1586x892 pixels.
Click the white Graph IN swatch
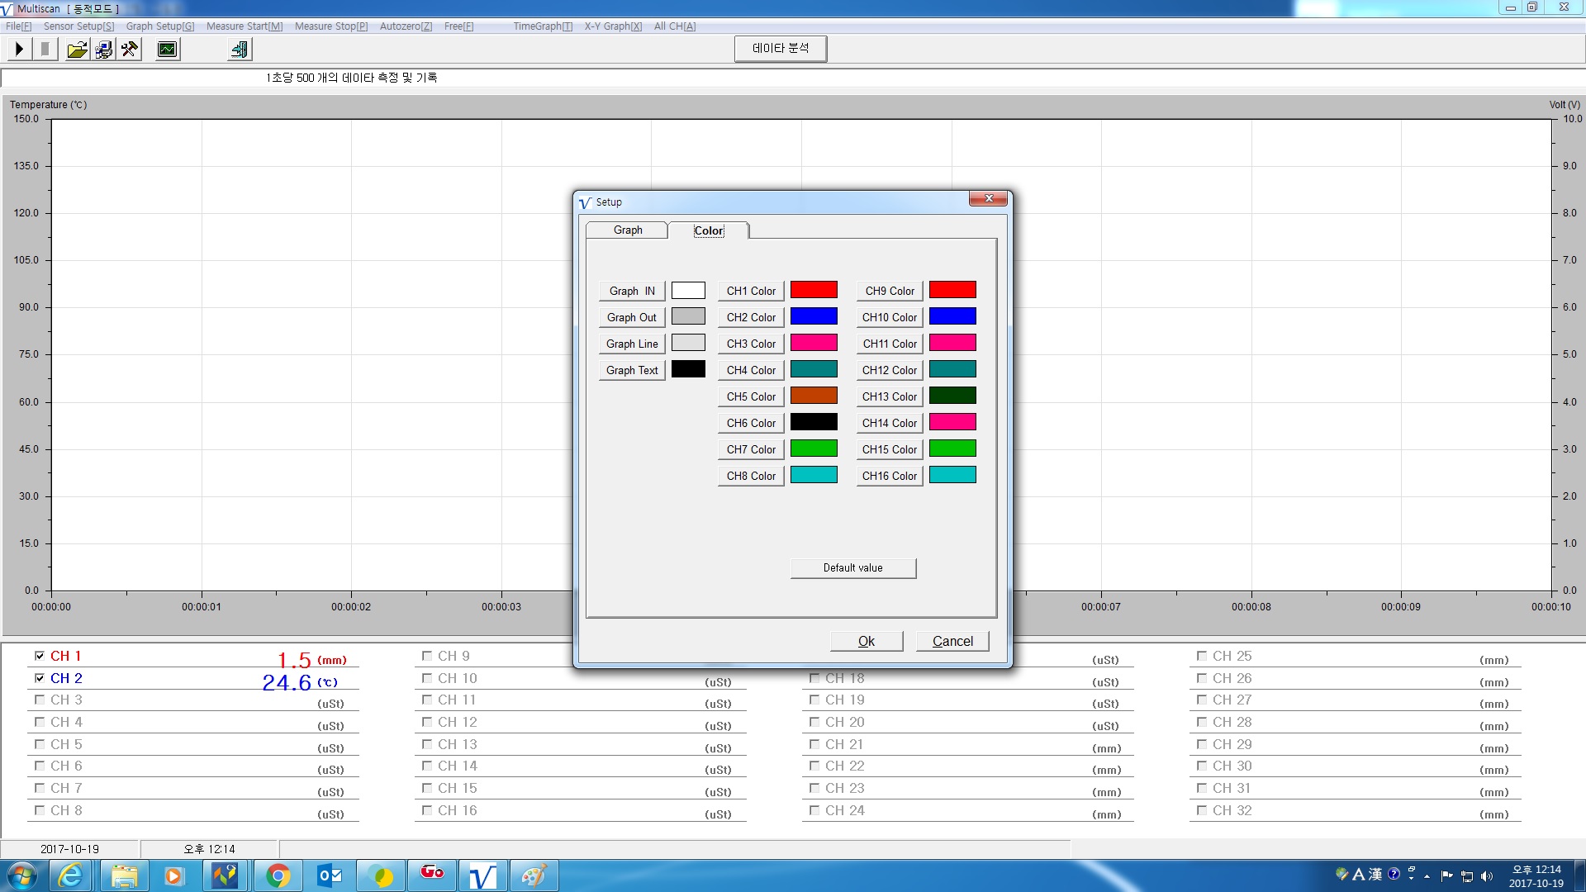688,290
